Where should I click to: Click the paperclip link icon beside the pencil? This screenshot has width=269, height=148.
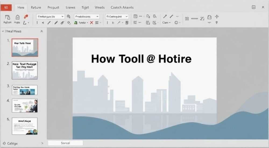[x=62, y=23]
